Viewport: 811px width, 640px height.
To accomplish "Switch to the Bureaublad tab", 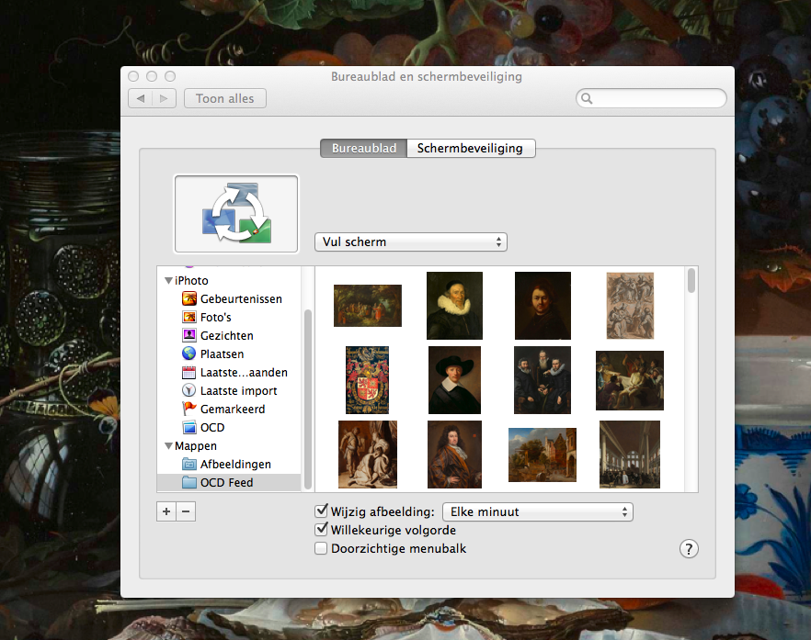I will 363,148.
